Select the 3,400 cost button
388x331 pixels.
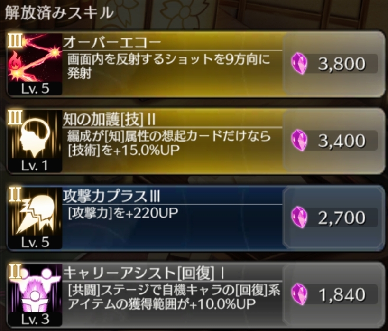pos(333,141)
